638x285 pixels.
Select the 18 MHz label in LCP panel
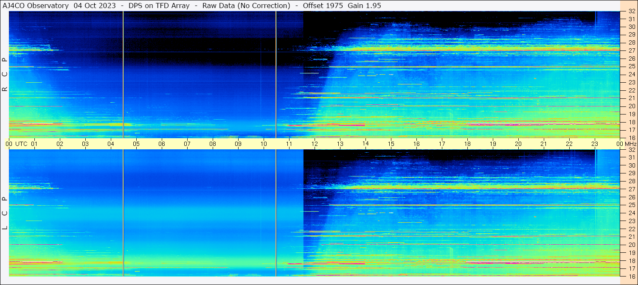631,261
